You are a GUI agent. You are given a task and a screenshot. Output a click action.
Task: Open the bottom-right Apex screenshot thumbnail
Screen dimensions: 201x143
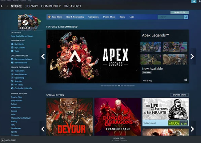(175, 59)
